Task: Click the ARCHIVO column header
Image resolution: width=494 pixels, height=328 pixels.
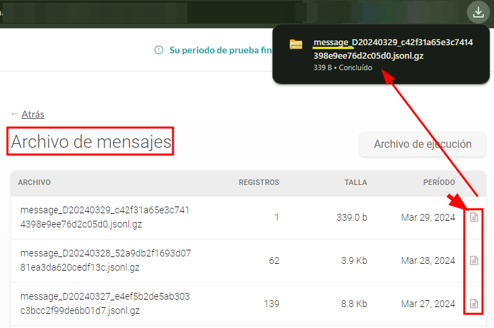Action: (34, 182)
